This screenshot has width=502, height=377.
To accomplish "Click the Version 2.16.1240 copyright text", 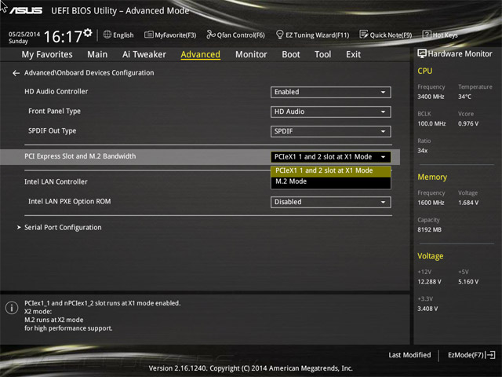I will coord(251,368).
